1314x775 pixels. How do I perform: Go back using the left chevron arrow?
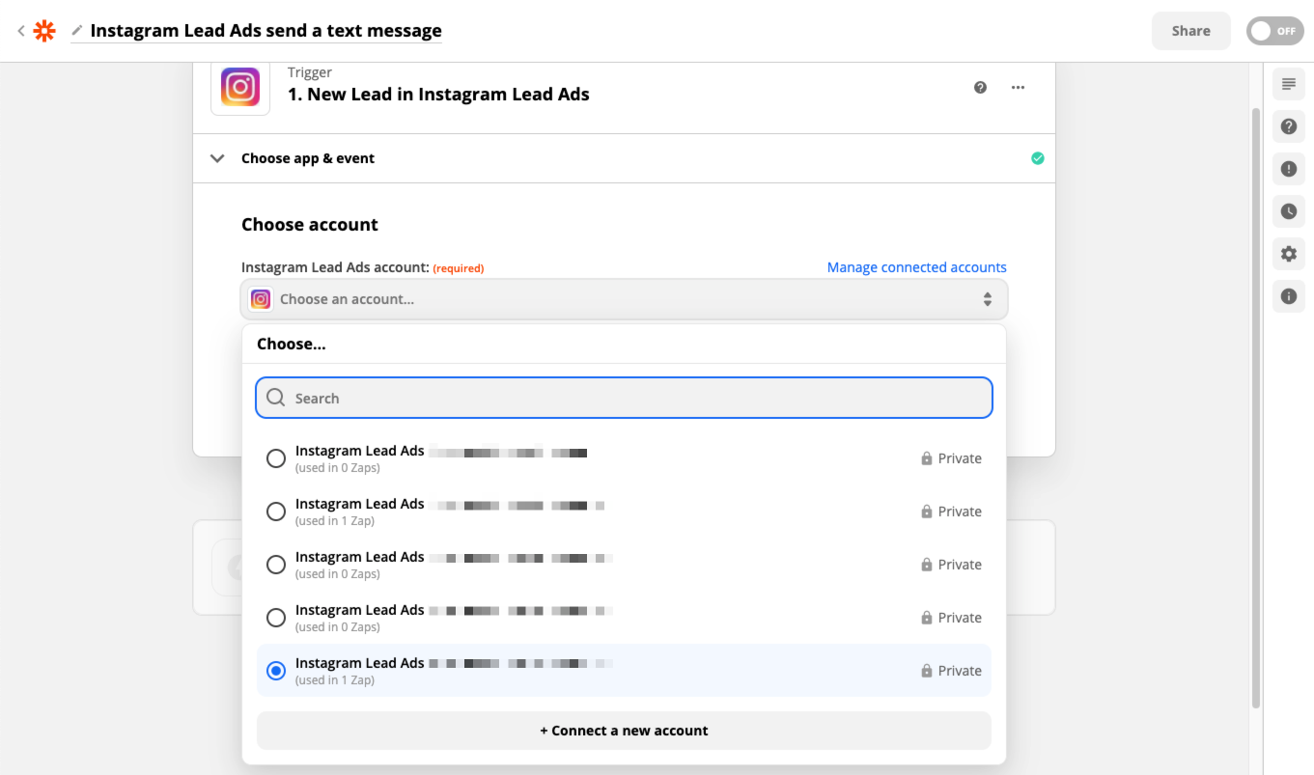tap(21, 31)
